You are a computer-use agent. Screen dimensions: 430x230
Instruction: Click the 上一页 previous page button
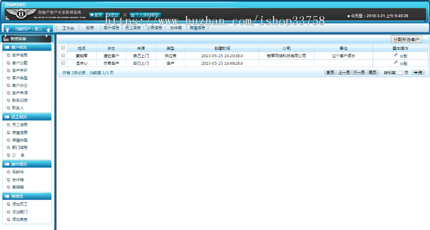344,73
